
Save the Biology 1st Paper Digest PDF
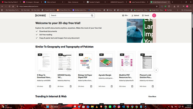(91, 86)
